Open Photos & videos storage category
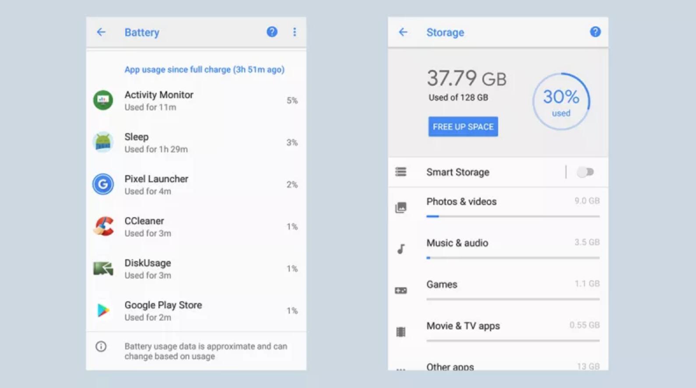 pyautogui.click(x=498, y=208)
